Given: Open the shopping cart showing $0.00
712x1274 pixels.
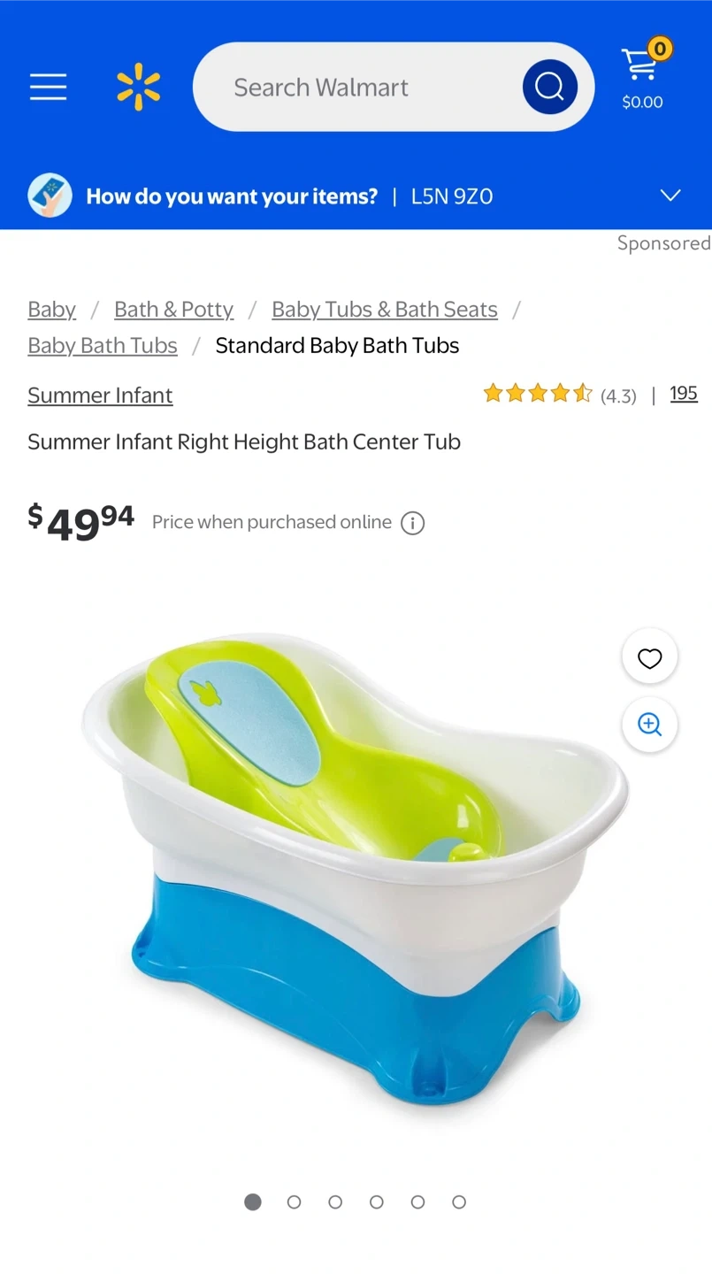Looking at the screenshot, I should (x=643, y=76).
